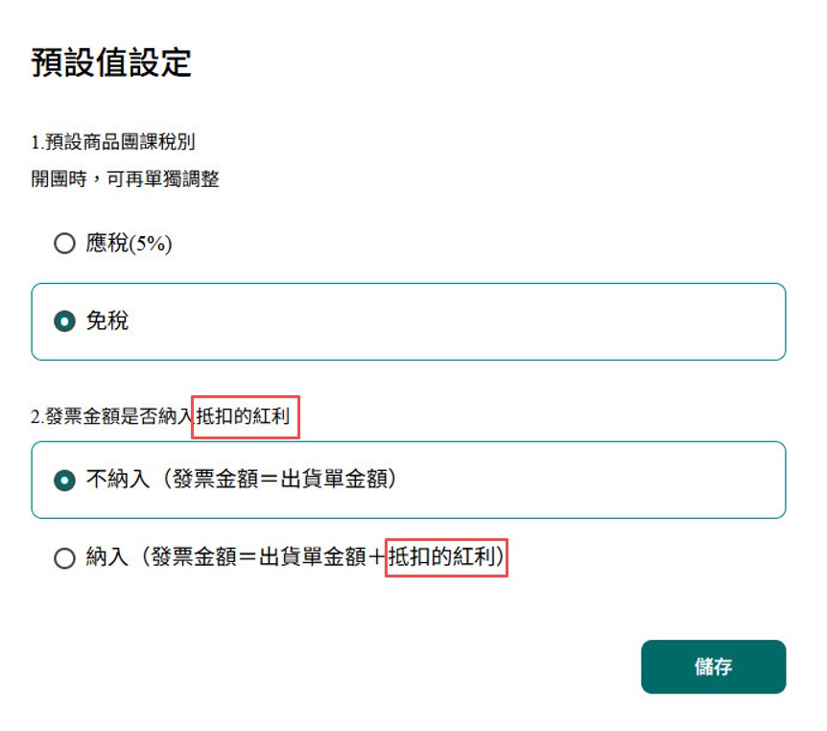This screenshot has height=731, width=827.
Task: Click the 儲存 button
Action: (x=713, y=667)
